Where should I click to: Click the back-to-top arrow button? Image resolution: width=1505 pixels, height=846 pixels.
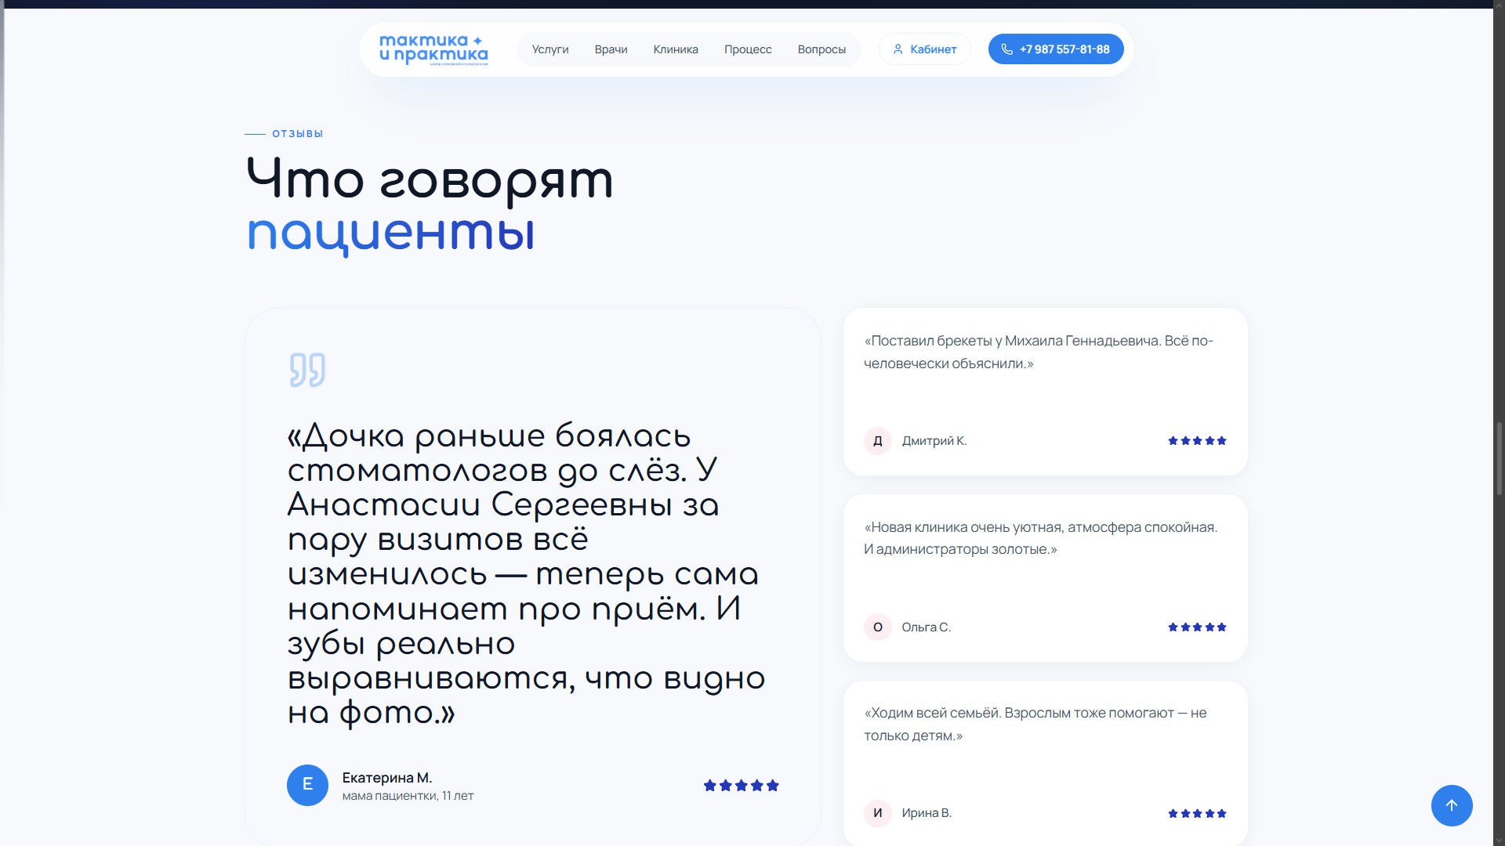click(x=1452, y=805)
